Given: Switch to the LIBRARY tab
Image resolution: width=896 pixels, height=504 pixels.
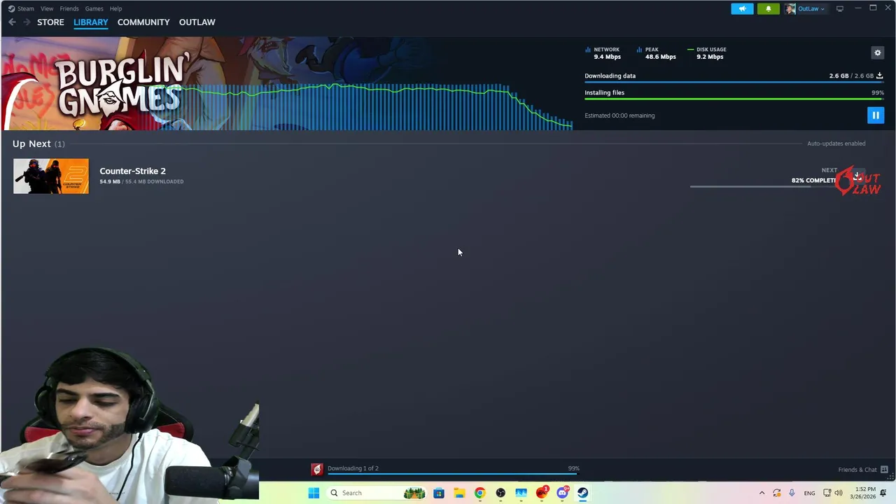Looking at the screenshot, I should click(x=91, y=22).
